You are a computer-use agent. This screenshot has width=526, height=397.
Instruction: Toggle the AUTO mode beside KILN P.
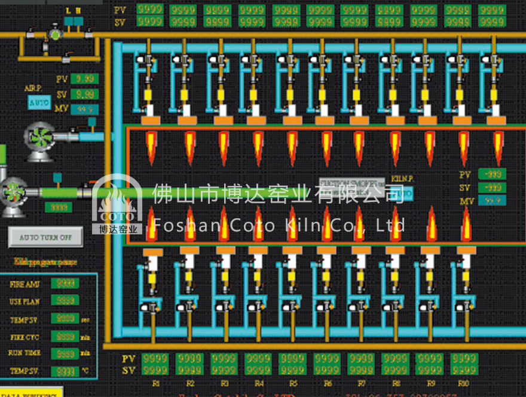pyautogui.click(x=402, y=194)
